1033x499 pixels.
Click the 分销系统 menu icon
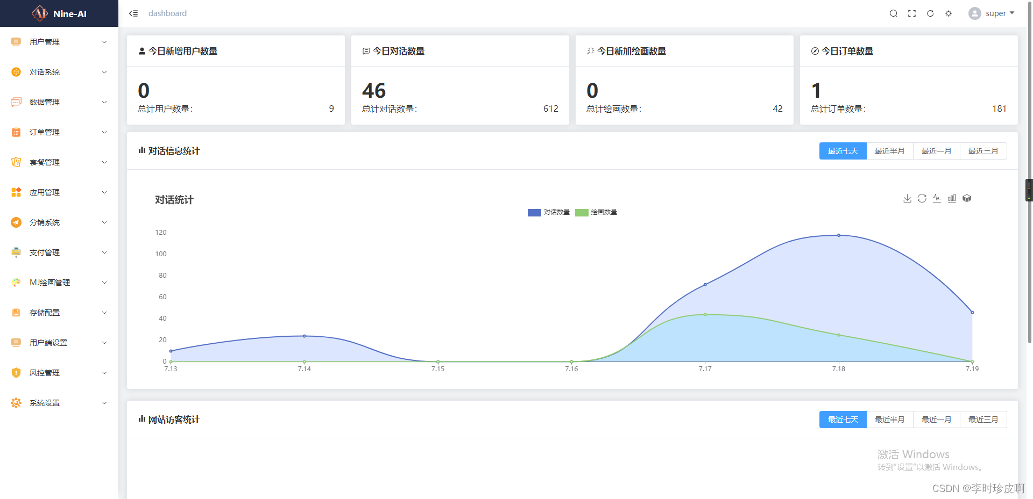click(16, 222)
